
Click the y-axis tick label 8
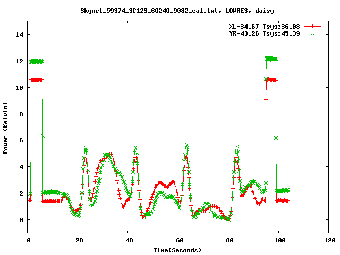[x=21, y=114]
